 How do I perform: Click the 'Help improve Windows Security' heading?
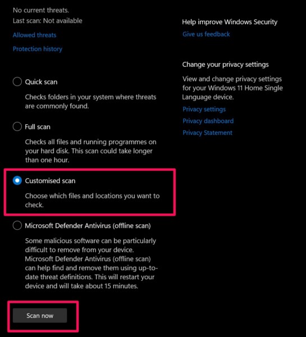(x=230, y=22)
